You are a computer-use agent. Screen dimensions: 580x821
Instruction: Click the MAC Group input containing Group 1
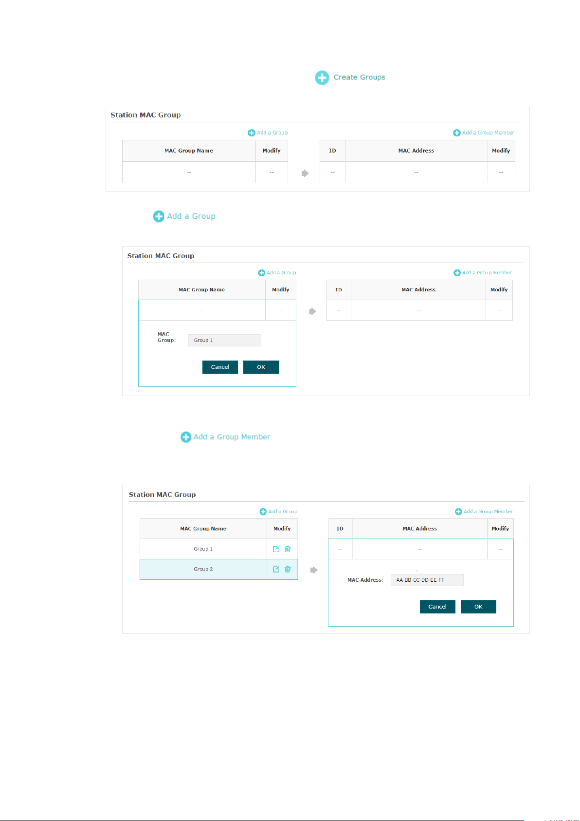[224, 340]
